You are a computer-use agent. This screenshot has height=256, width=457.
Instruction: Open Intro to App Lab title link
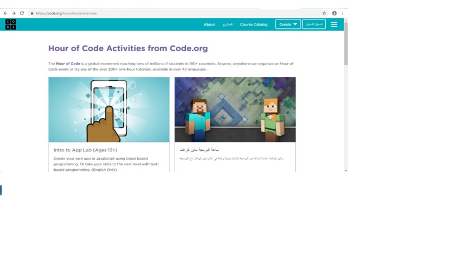click(x=85, y=150)
